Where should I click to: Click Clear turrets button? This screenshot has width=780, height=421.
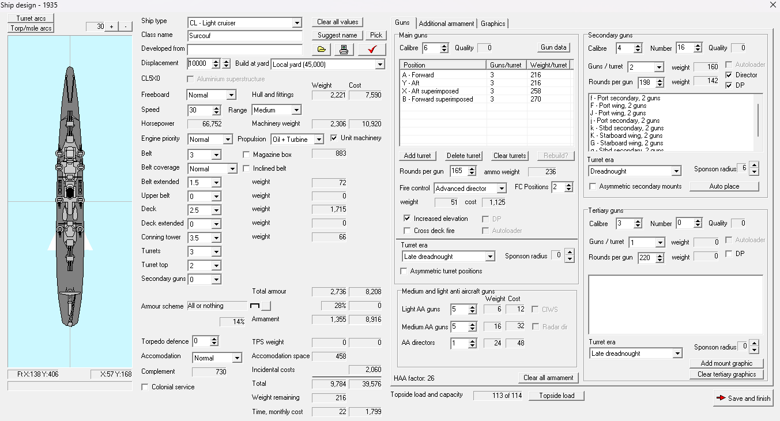click(510, 156)
